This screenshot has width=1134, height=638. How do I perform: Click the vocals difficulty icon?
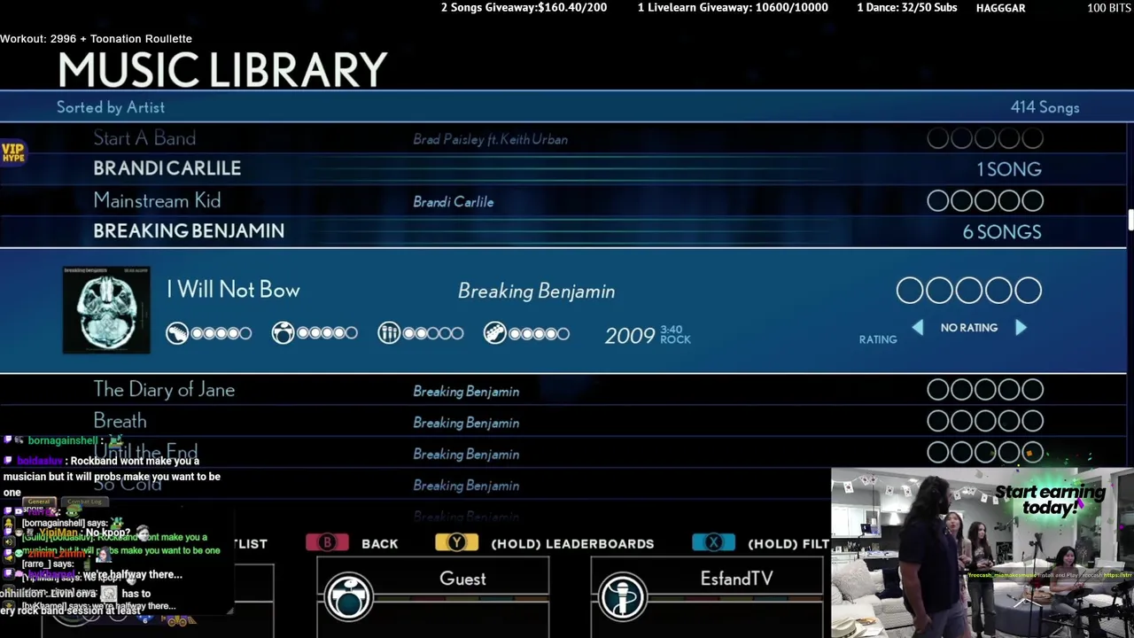pos(389,333)
